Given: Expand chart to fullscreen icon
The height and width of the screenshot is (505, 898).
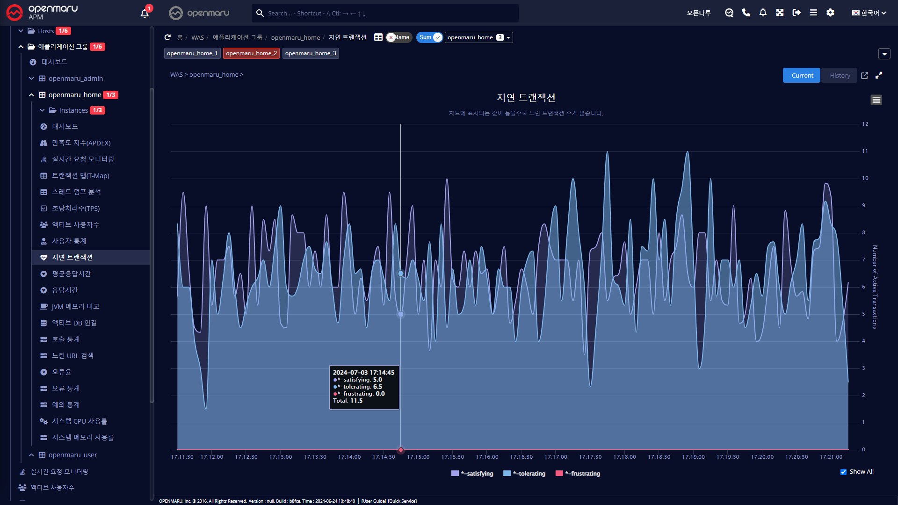Looking at the screenshot, I should pos(879,75).
